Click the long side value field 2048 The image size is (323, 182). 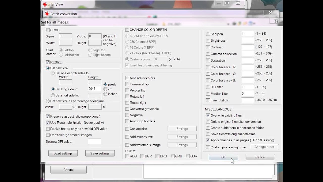94,89
